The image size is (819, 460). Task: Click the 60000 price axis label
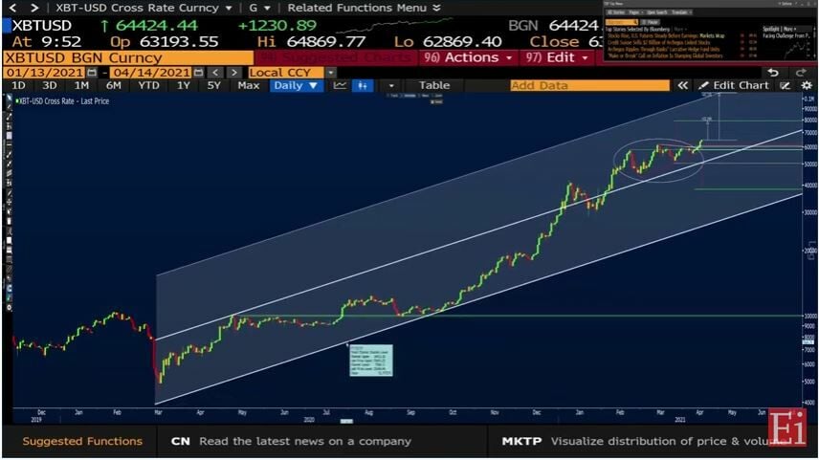810,147
